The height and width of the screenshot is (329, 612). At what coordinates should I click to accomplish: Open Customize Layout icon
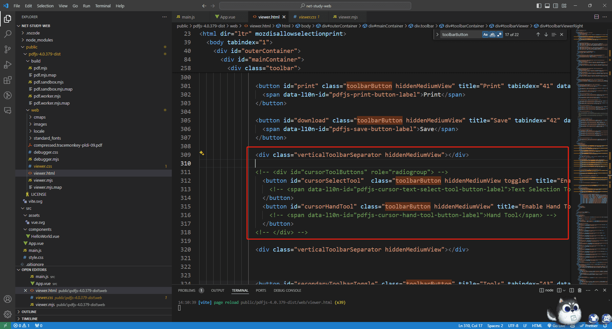(x=564, y=6)
